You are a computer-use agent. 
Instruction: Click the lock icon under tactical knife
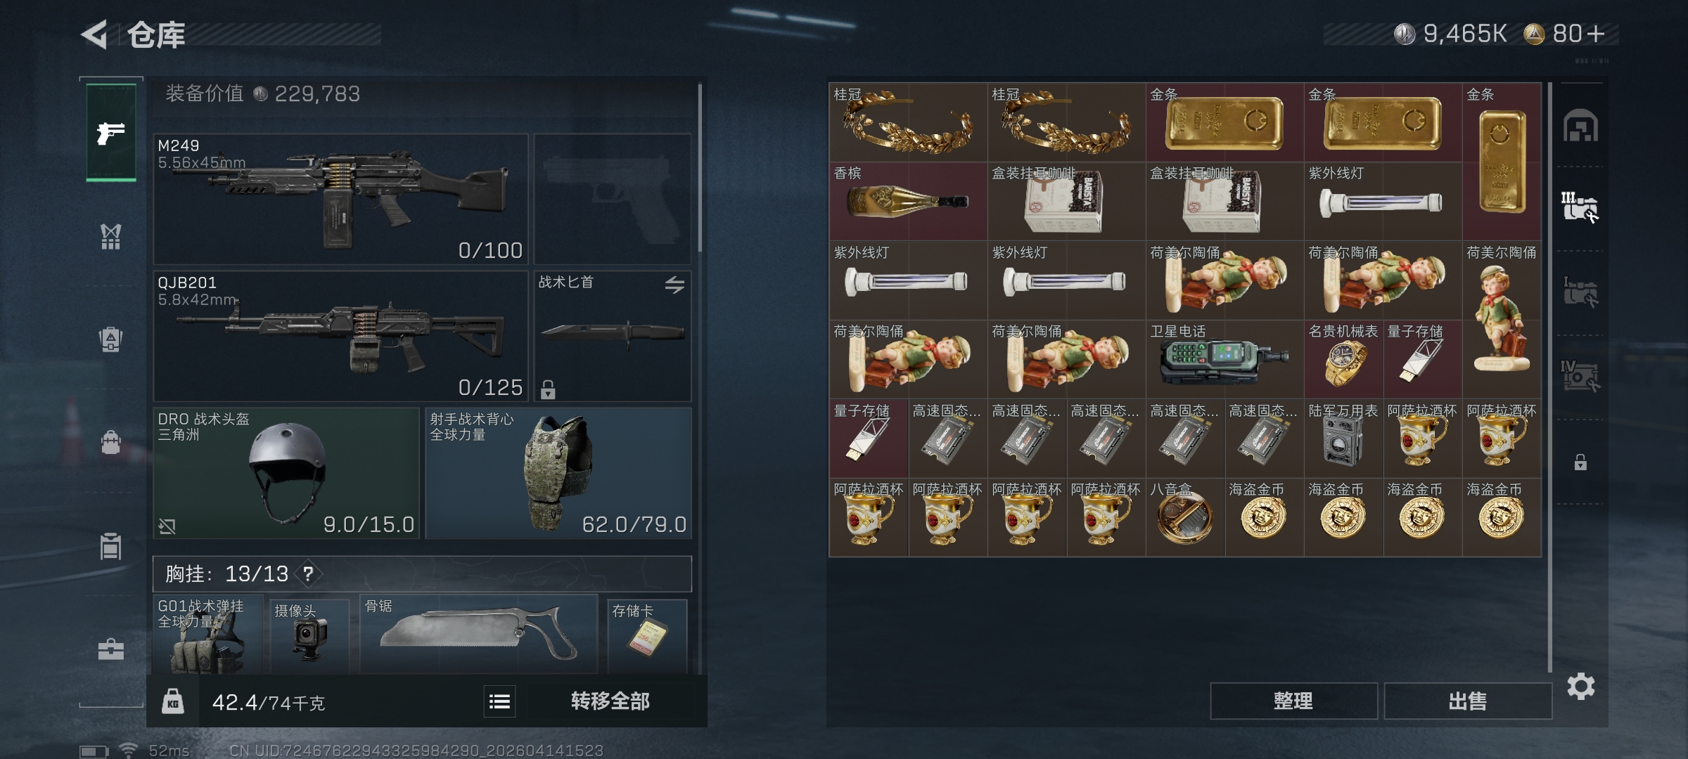pyautogui.click(x=548, y=389)
